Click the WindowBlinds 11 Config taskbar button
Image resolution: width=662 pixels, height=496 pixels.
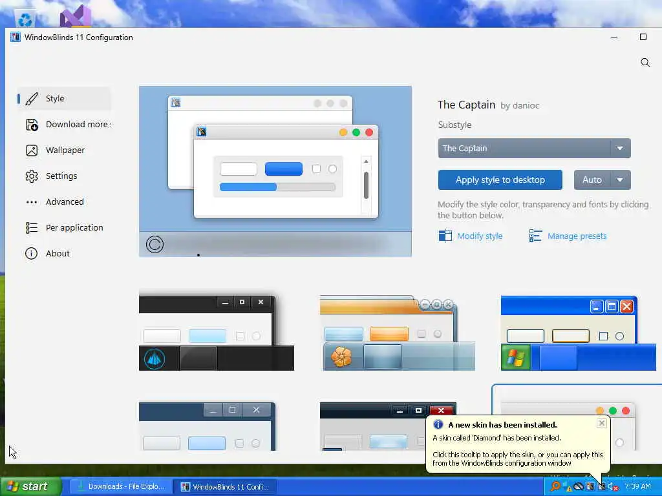tap(226, 487)
